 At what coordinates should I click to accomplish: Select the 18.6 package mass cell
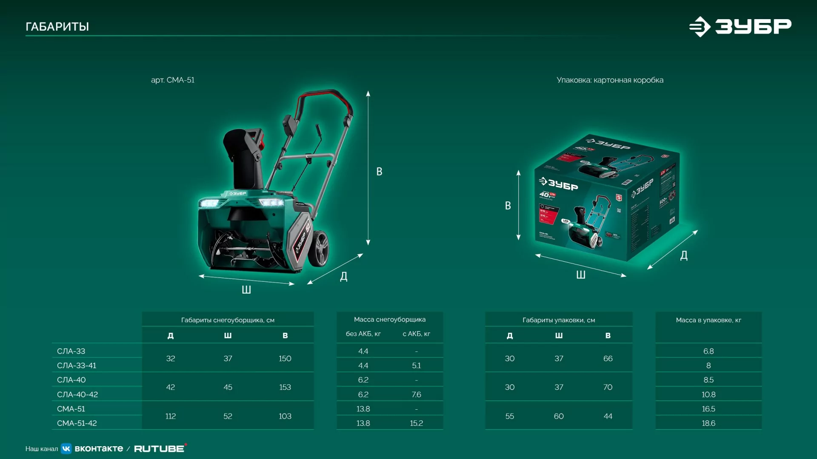pos(708,423)
